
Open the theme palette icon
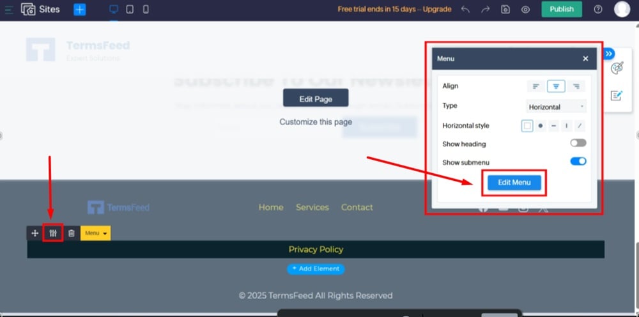coord(617,68)
